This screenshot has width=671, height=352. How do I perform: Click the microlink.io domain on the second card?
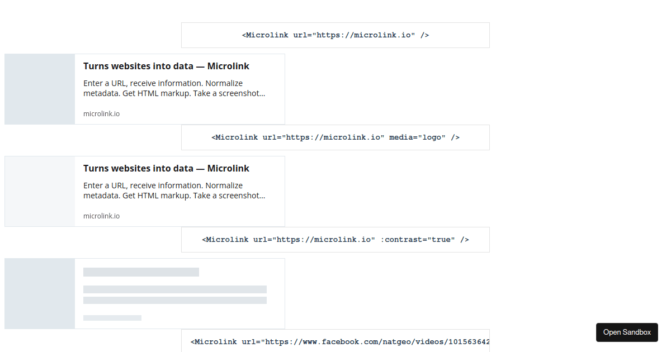tap(101, 216)
